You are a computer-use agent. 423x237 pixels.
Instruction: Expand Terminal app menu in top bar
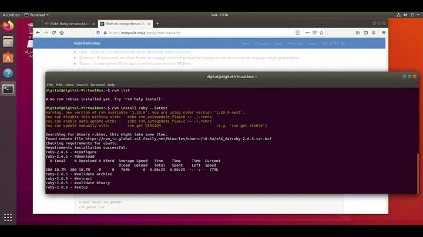(36, 15)
